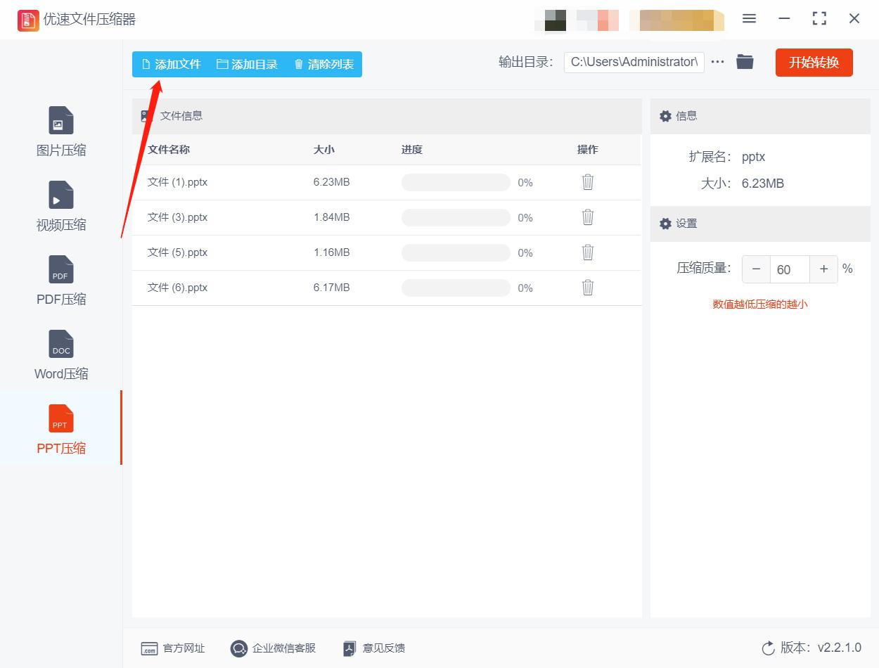Open the PDF压缩 compression tool
Screen dimensions: 879x668
[x=60, y=280]
